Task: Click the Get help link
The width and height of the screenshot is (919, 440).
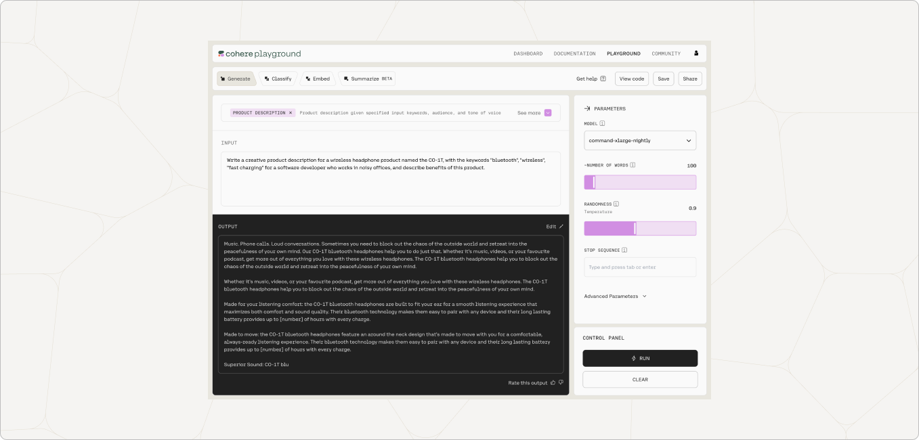Action: 586,79
